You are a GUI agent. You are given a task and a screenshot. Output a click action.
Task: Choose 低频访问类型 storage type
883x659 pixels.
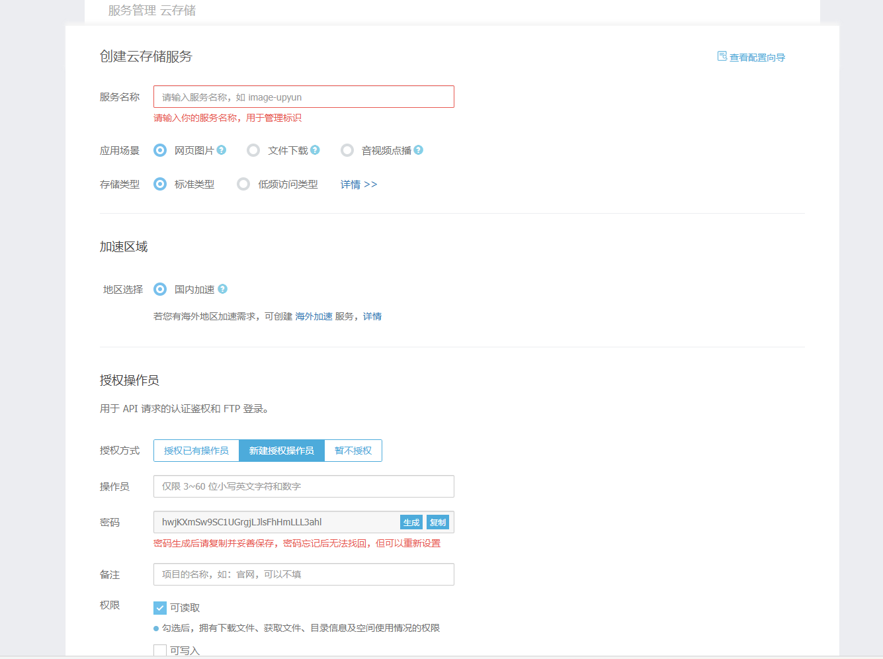click(x=243, y=185)
